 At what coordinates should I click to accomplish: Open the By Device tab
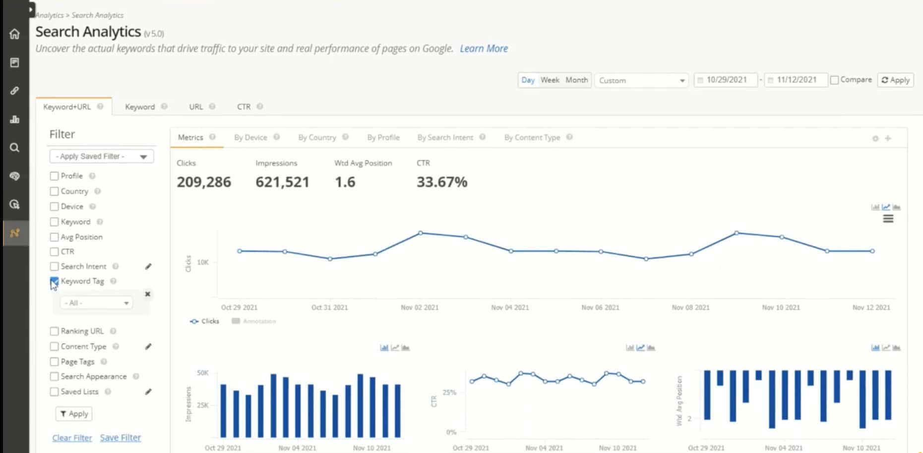pyautogui.click(x=250, y=137)
